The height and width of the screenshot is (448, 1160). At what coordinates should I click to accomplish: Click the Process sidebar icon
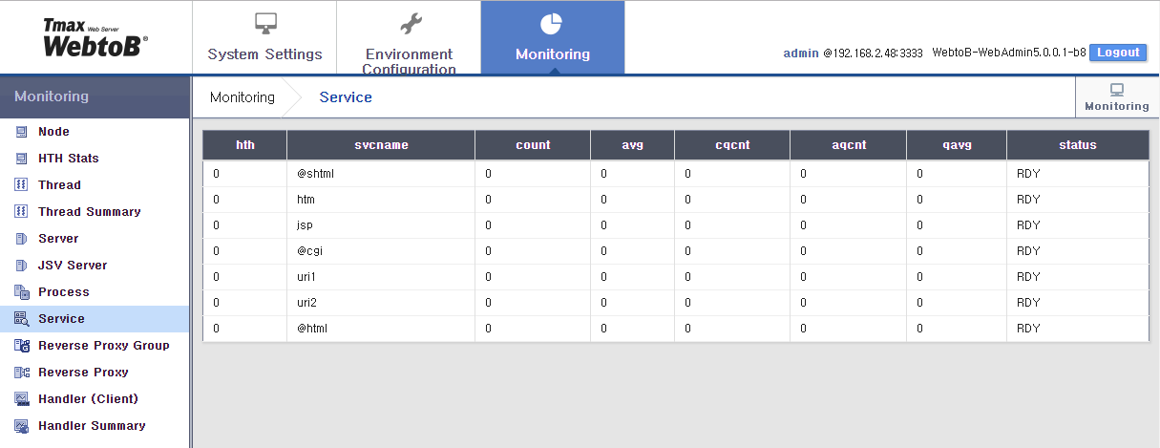coord(21,292)
